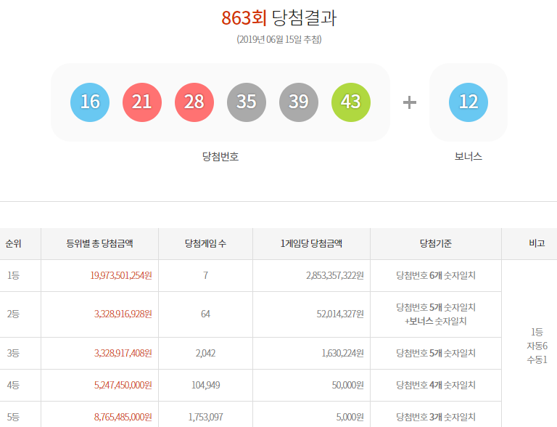Click the green lottery ball number 43
557x427 pixels.
point(351,102)
